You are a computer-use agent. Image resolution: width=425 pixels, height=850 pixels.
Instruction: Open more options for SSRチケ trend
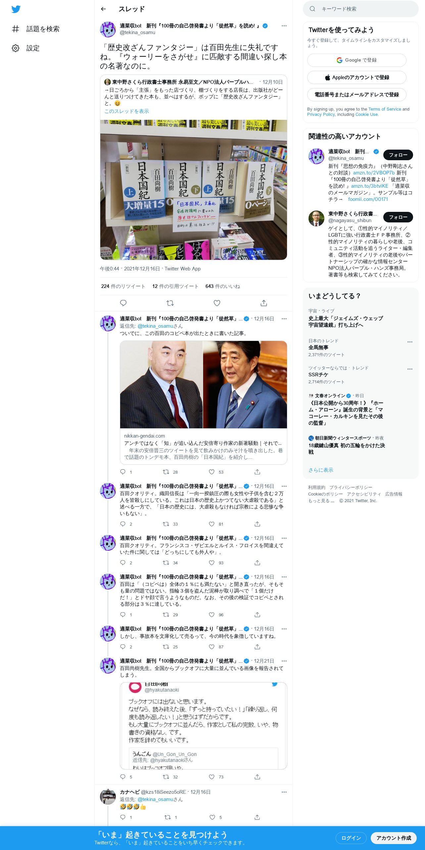point(410,369)
